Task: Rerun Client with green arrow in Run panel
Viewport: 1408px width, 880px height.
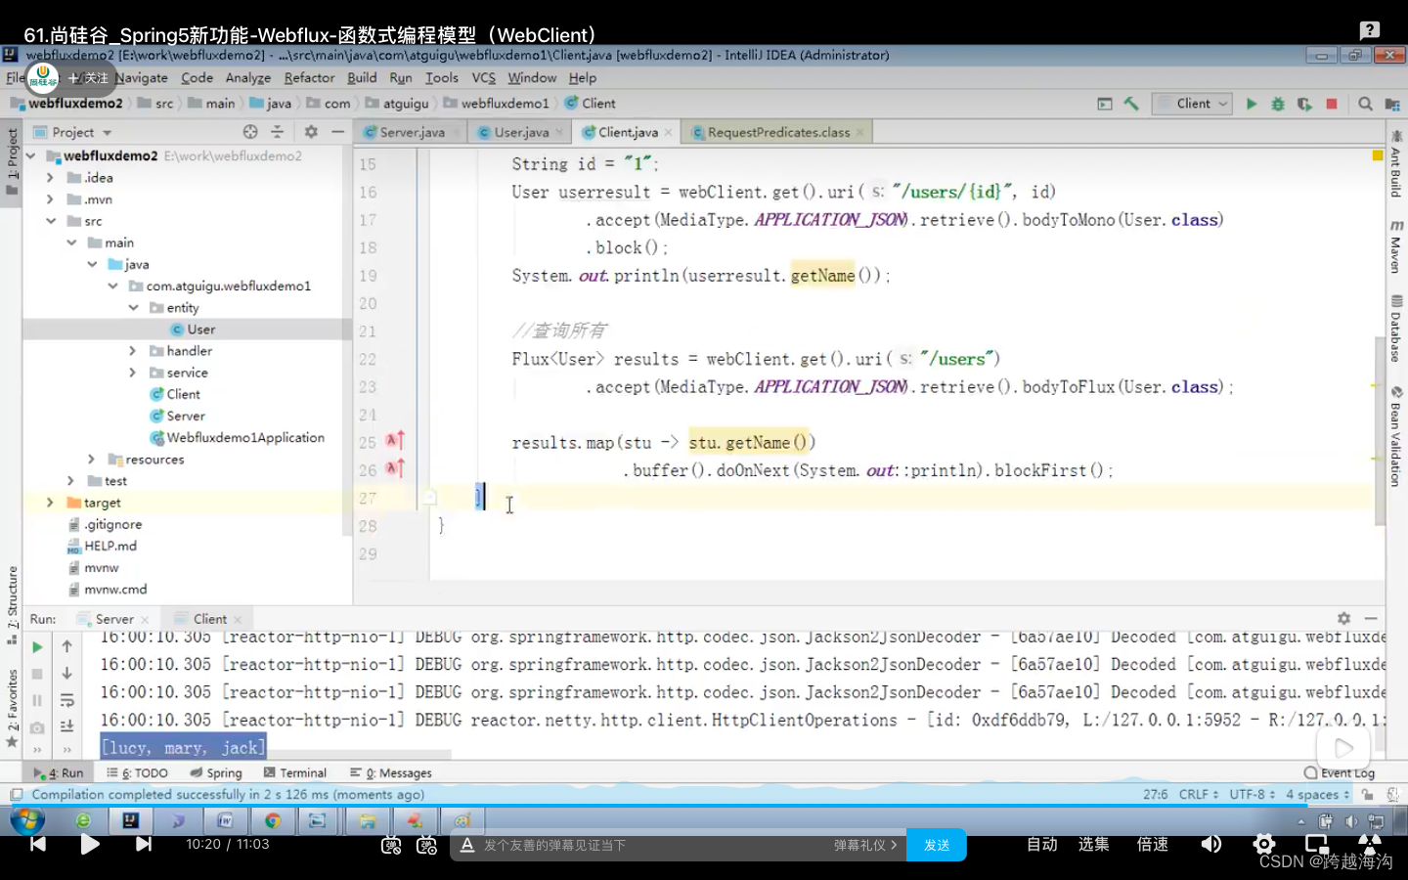Action: [x=37, y=647]
